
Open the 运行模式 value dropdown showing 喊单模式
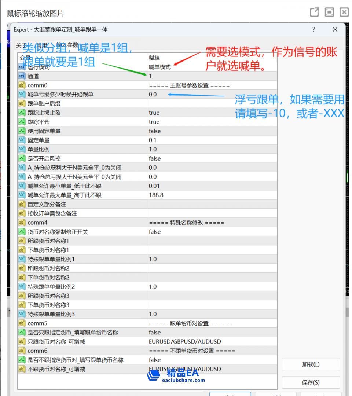click(x=183, y=67)
